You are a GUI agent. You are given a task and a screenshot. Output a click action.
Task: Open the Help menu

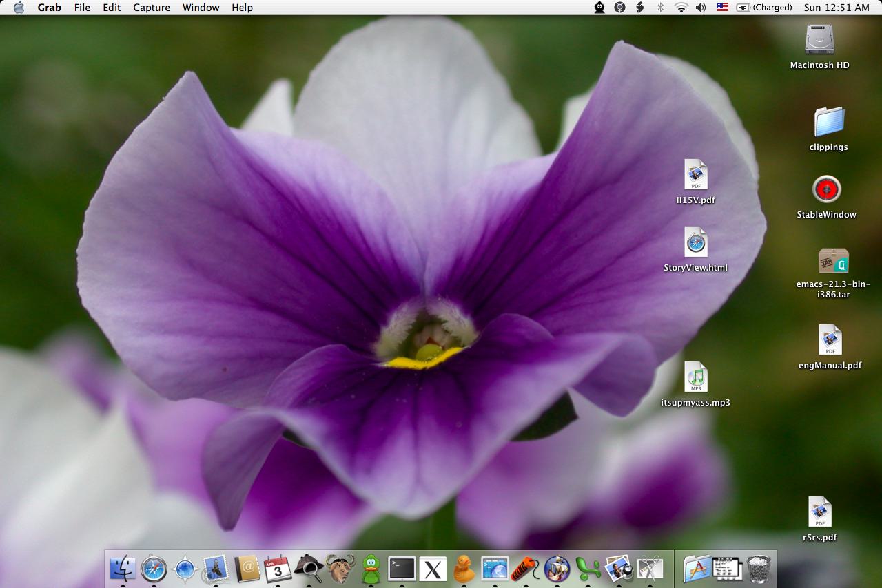coord(242,8)
